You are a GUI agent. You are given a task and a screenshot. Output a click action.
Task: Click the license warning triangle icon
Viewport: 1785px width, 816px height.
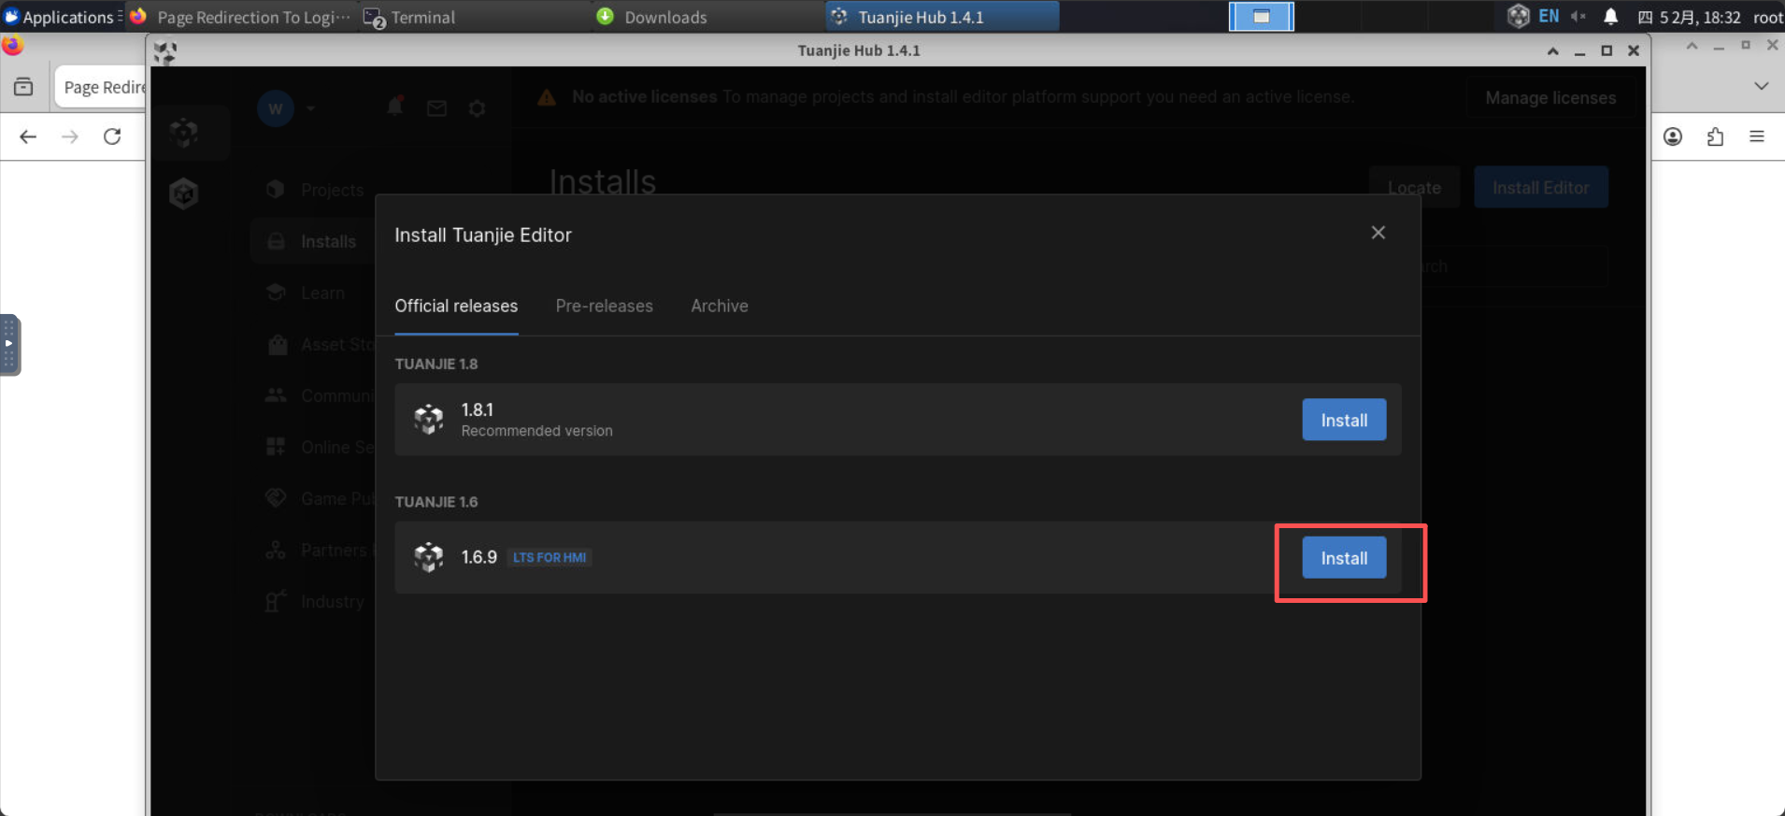tap(547, 97)
